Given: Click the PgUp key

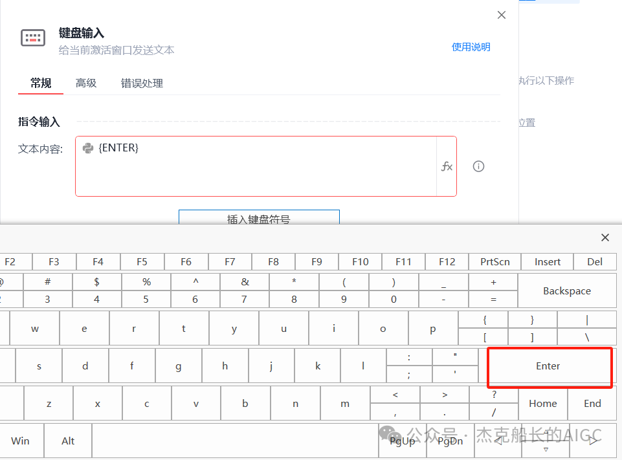Looking at the screenshot, I should (402, 441).
